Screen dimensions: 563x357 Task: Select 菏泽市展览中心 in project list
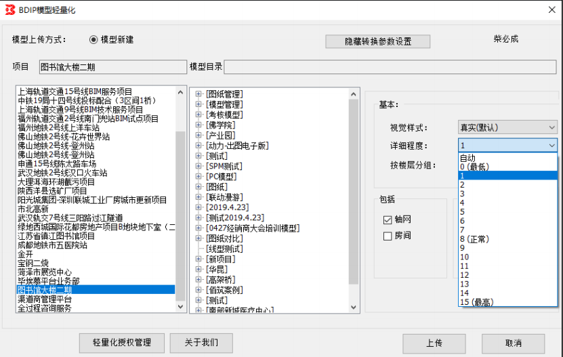tap(45, 272)
